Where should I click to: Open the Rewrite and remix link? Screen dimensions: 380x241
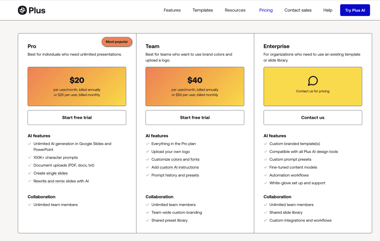(x=49, y=181)
